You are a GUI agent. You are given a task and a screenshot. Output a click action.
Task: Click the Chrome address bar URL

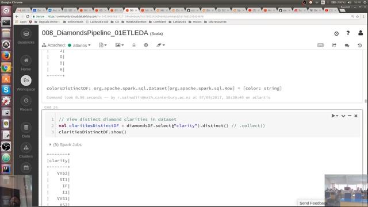click(125, 17)
